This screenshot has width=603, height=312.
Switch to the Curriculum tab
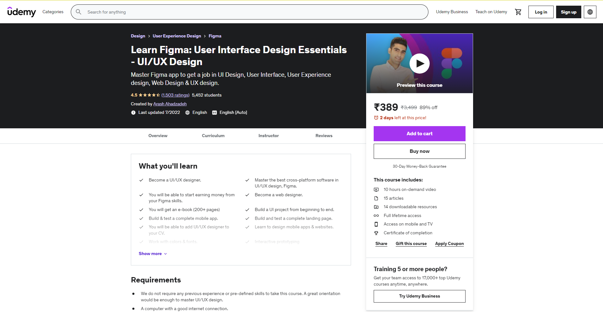(x=213, y=136)
